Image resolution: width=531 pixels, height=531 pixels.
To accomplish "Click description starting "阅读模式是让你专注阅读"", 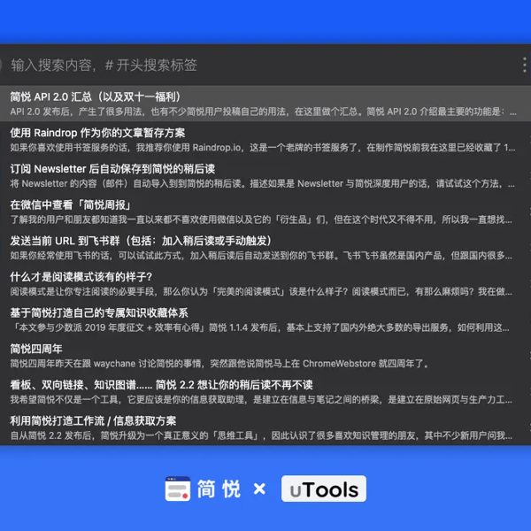I will pos(261,291).
